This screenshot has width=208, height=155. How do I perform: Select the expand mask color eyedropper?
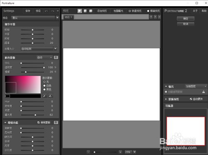pos(50,95)
